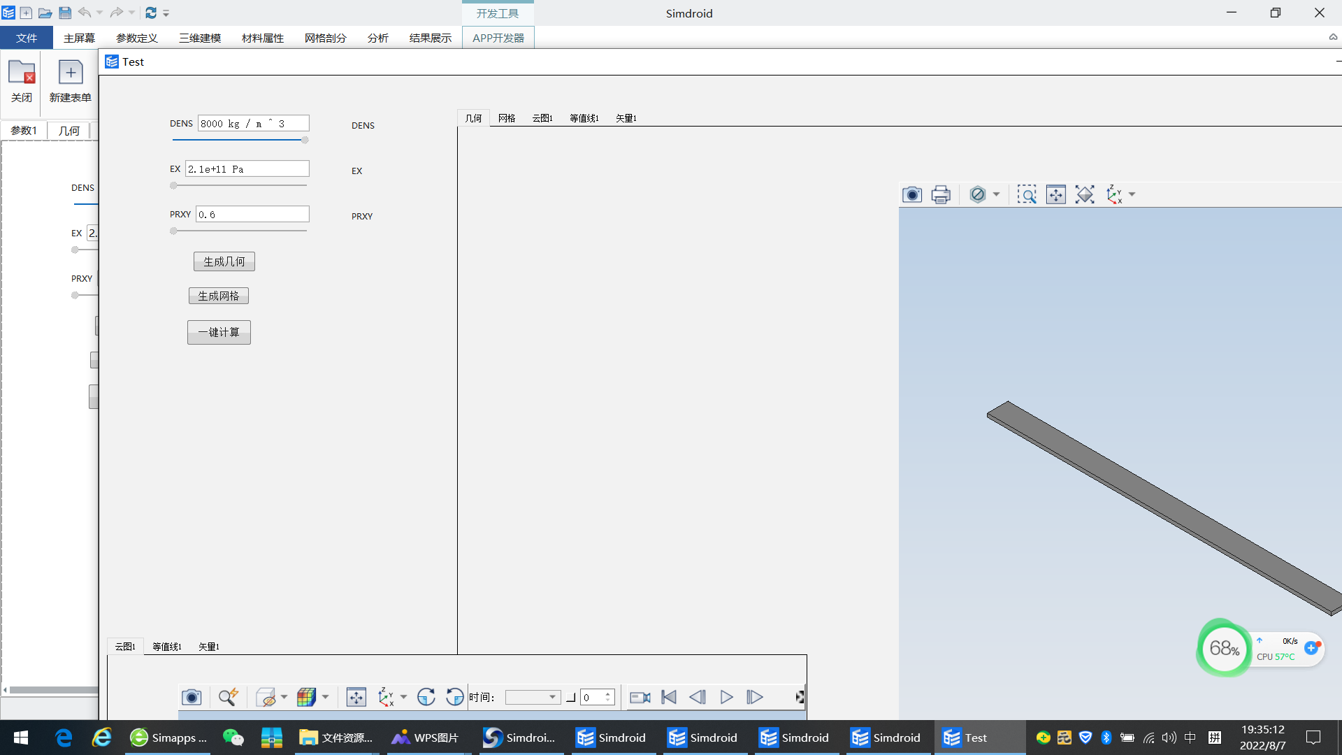Screen dimensions: 1342x755
Task: Click the new document icon in quick access toolbar
Action: pyautogui.click(x=26, y=13)
